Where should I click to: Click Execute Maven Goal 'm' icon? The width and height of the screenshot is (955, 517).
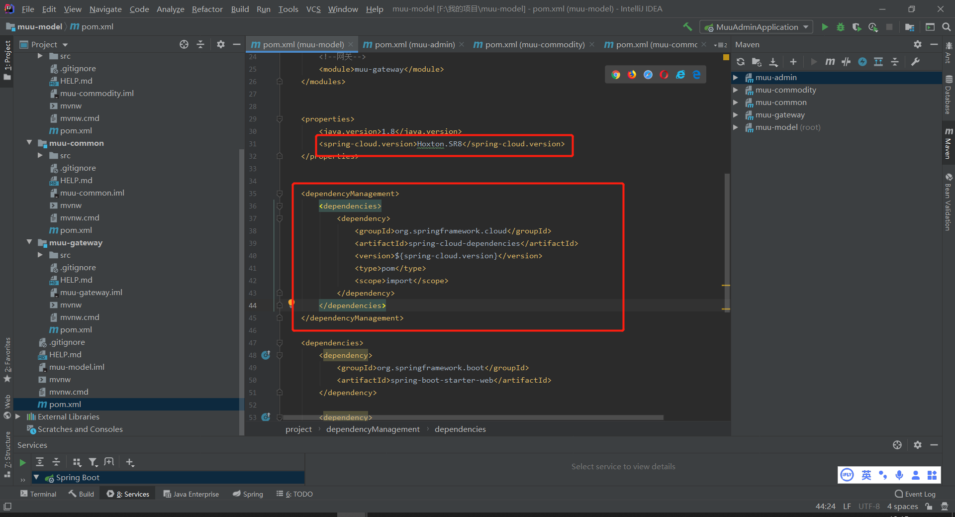pos(830,62)
